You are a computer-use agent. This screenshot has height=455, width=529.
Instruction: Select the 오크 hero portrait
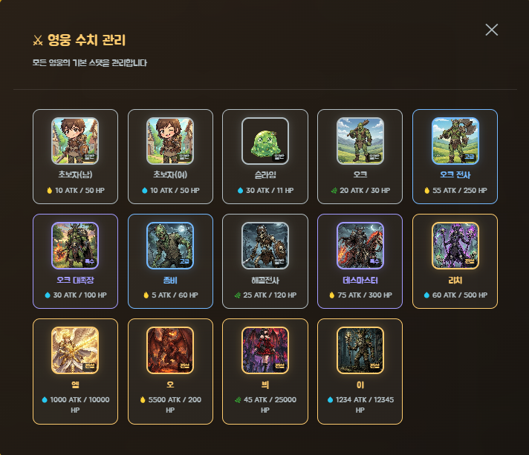pos(360,141)
